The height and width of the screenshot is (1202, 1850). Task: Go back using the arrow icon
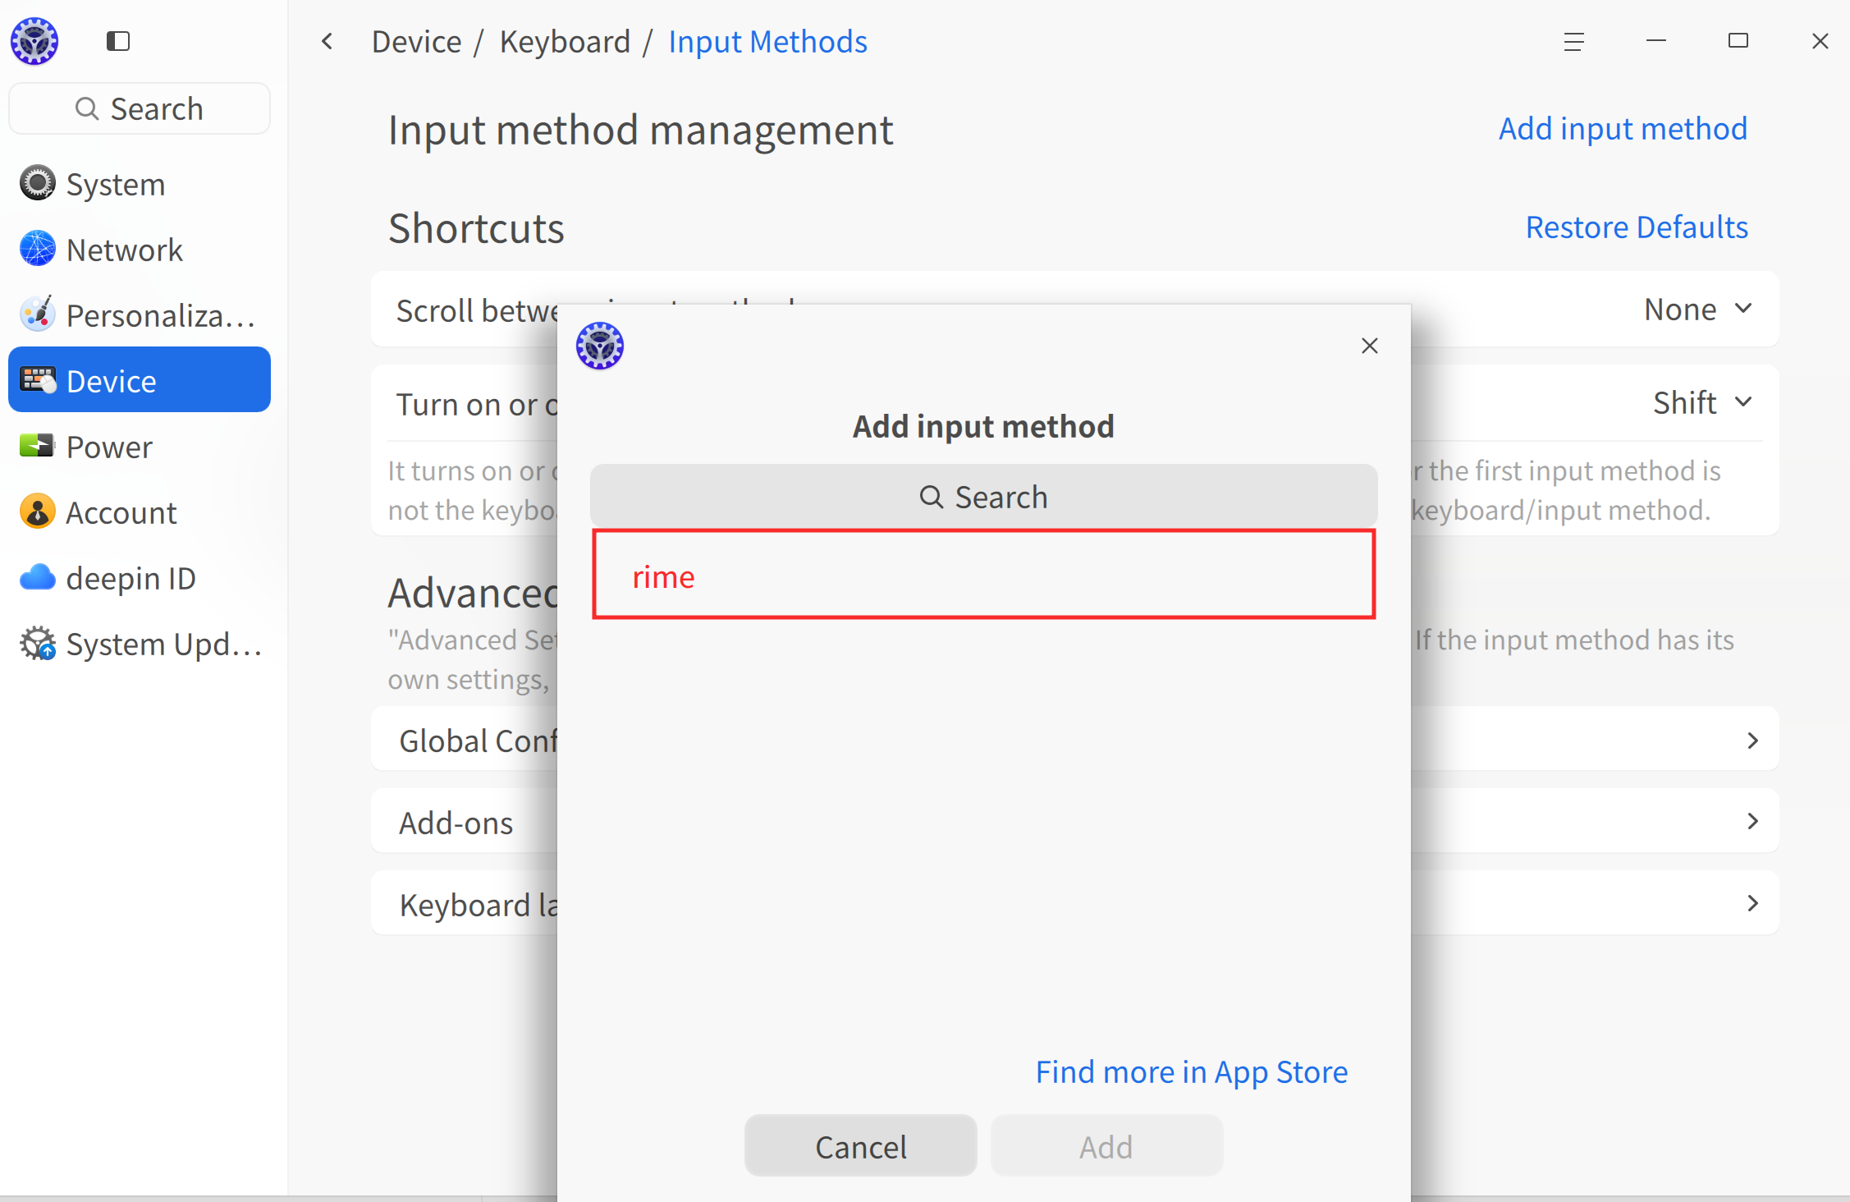(x=327, y=41)
